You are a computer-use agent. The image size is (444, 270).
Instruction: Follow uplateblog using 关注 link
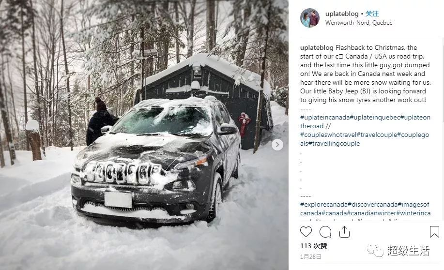pyautogui.click(x=372, y=14)
